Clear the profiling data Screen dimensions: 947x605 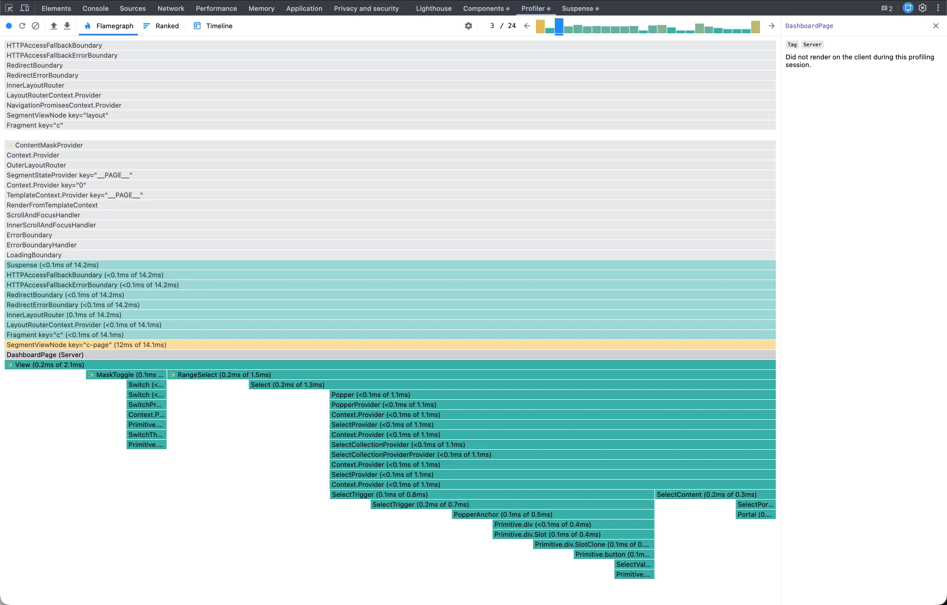(36, 26)
